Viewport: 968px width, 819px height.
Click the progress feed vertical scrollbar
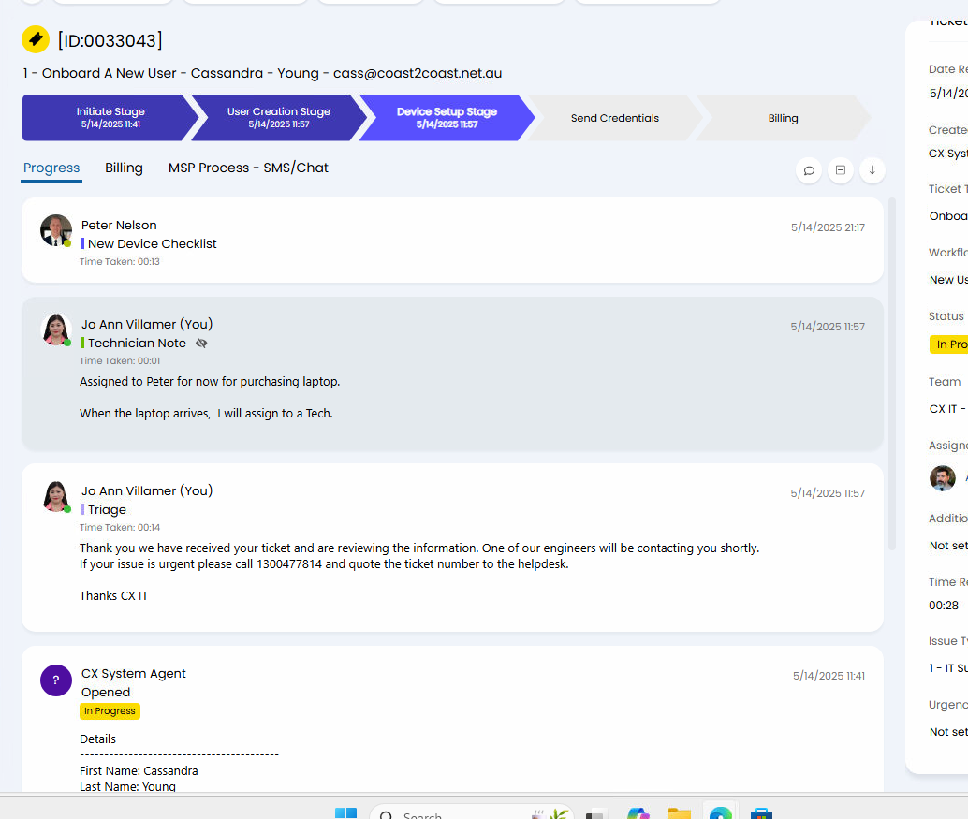[891, 374]
